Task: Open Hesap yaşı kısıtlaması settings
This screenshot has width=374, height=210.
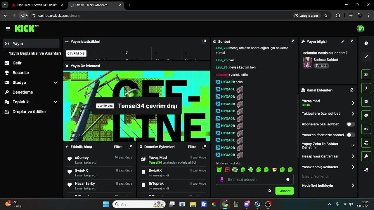Action: click(353, 156)
